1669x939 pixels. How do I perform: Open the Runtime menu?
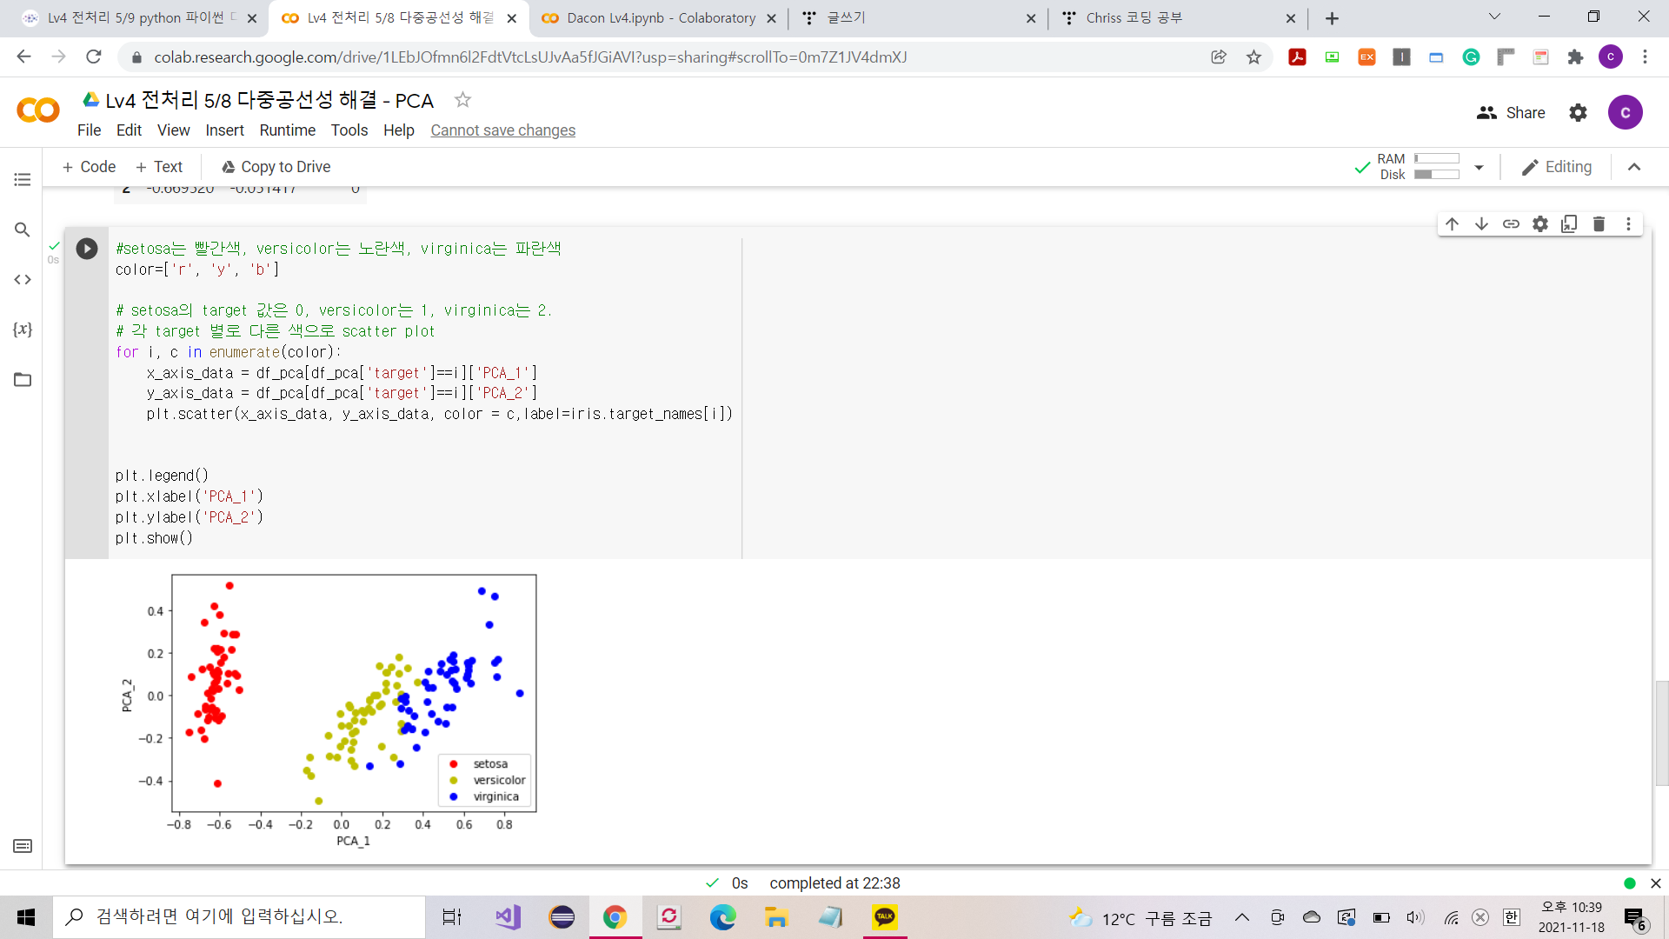(287, 130)
